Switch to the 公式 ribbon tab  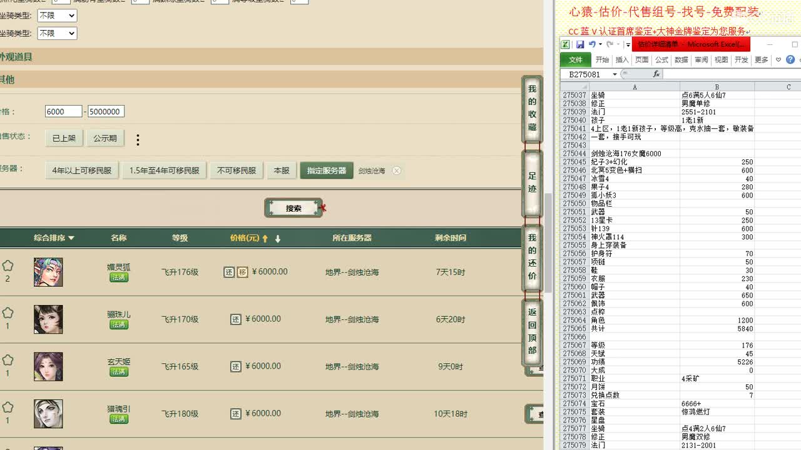662,60
